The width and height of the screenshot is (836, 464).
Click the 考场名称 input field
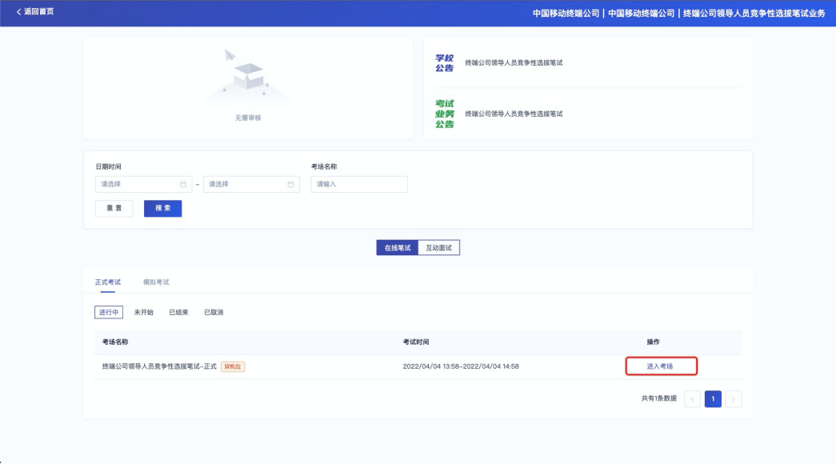click(358, 184)
